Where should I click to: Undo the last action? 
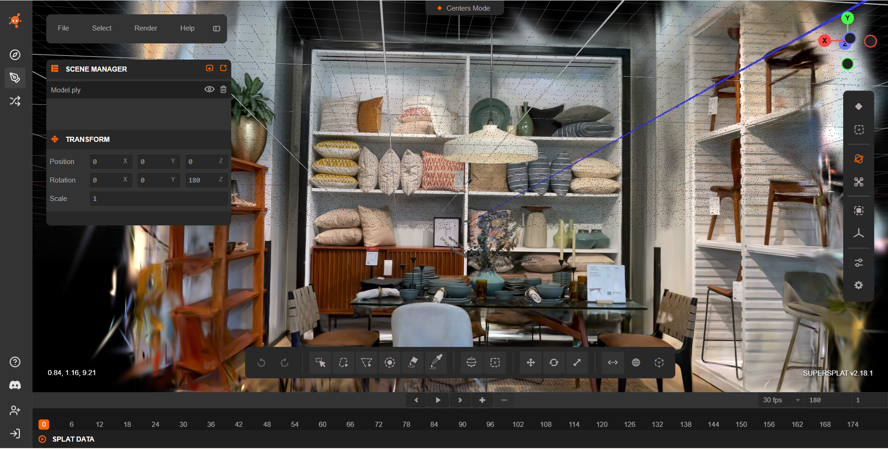[261, 363]
